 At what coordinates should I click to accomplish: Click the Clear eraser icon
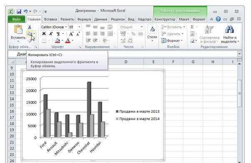192,41
